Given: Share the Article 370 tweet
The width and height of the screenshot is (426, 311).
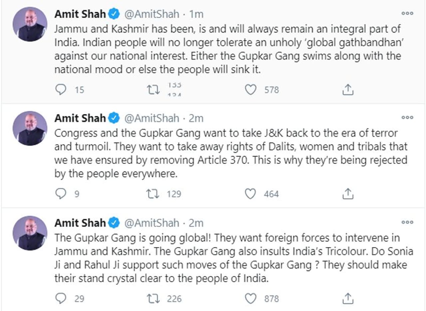Looking at the screenshot, I should (347, 194).
